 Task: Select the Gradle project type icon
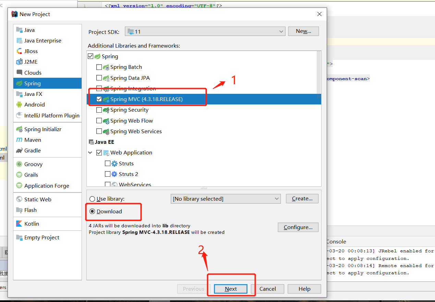pos(20,150)
